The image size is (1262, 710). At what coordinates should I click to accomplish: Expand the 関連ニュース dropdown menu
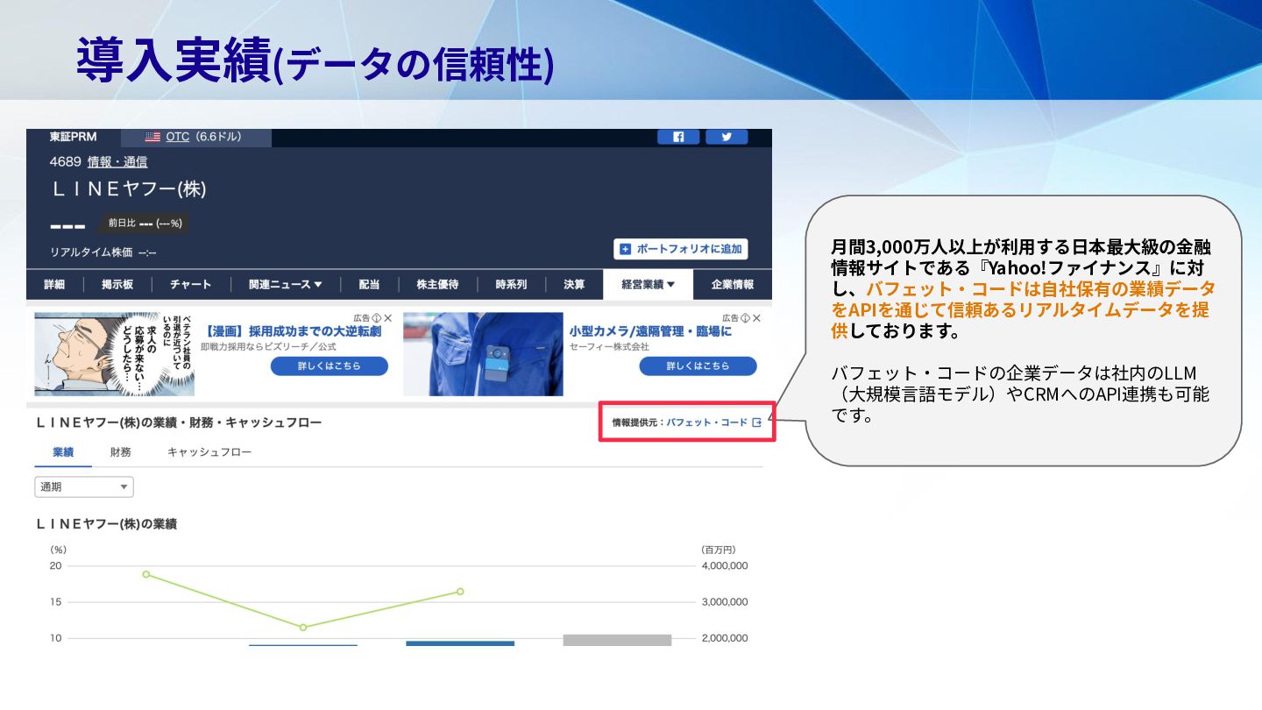pos(285,285)
